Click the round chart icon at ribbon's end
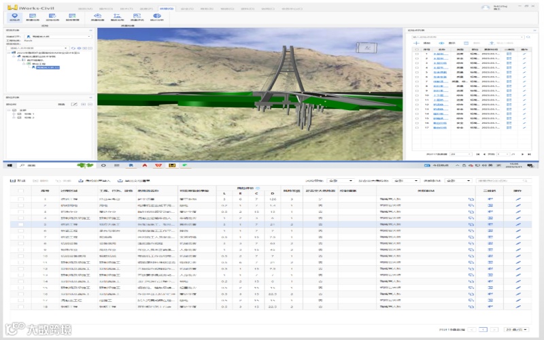 tap(158, 15)
